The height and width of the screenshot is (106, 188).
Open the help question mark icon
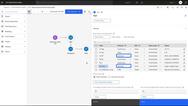click(137, 3)
